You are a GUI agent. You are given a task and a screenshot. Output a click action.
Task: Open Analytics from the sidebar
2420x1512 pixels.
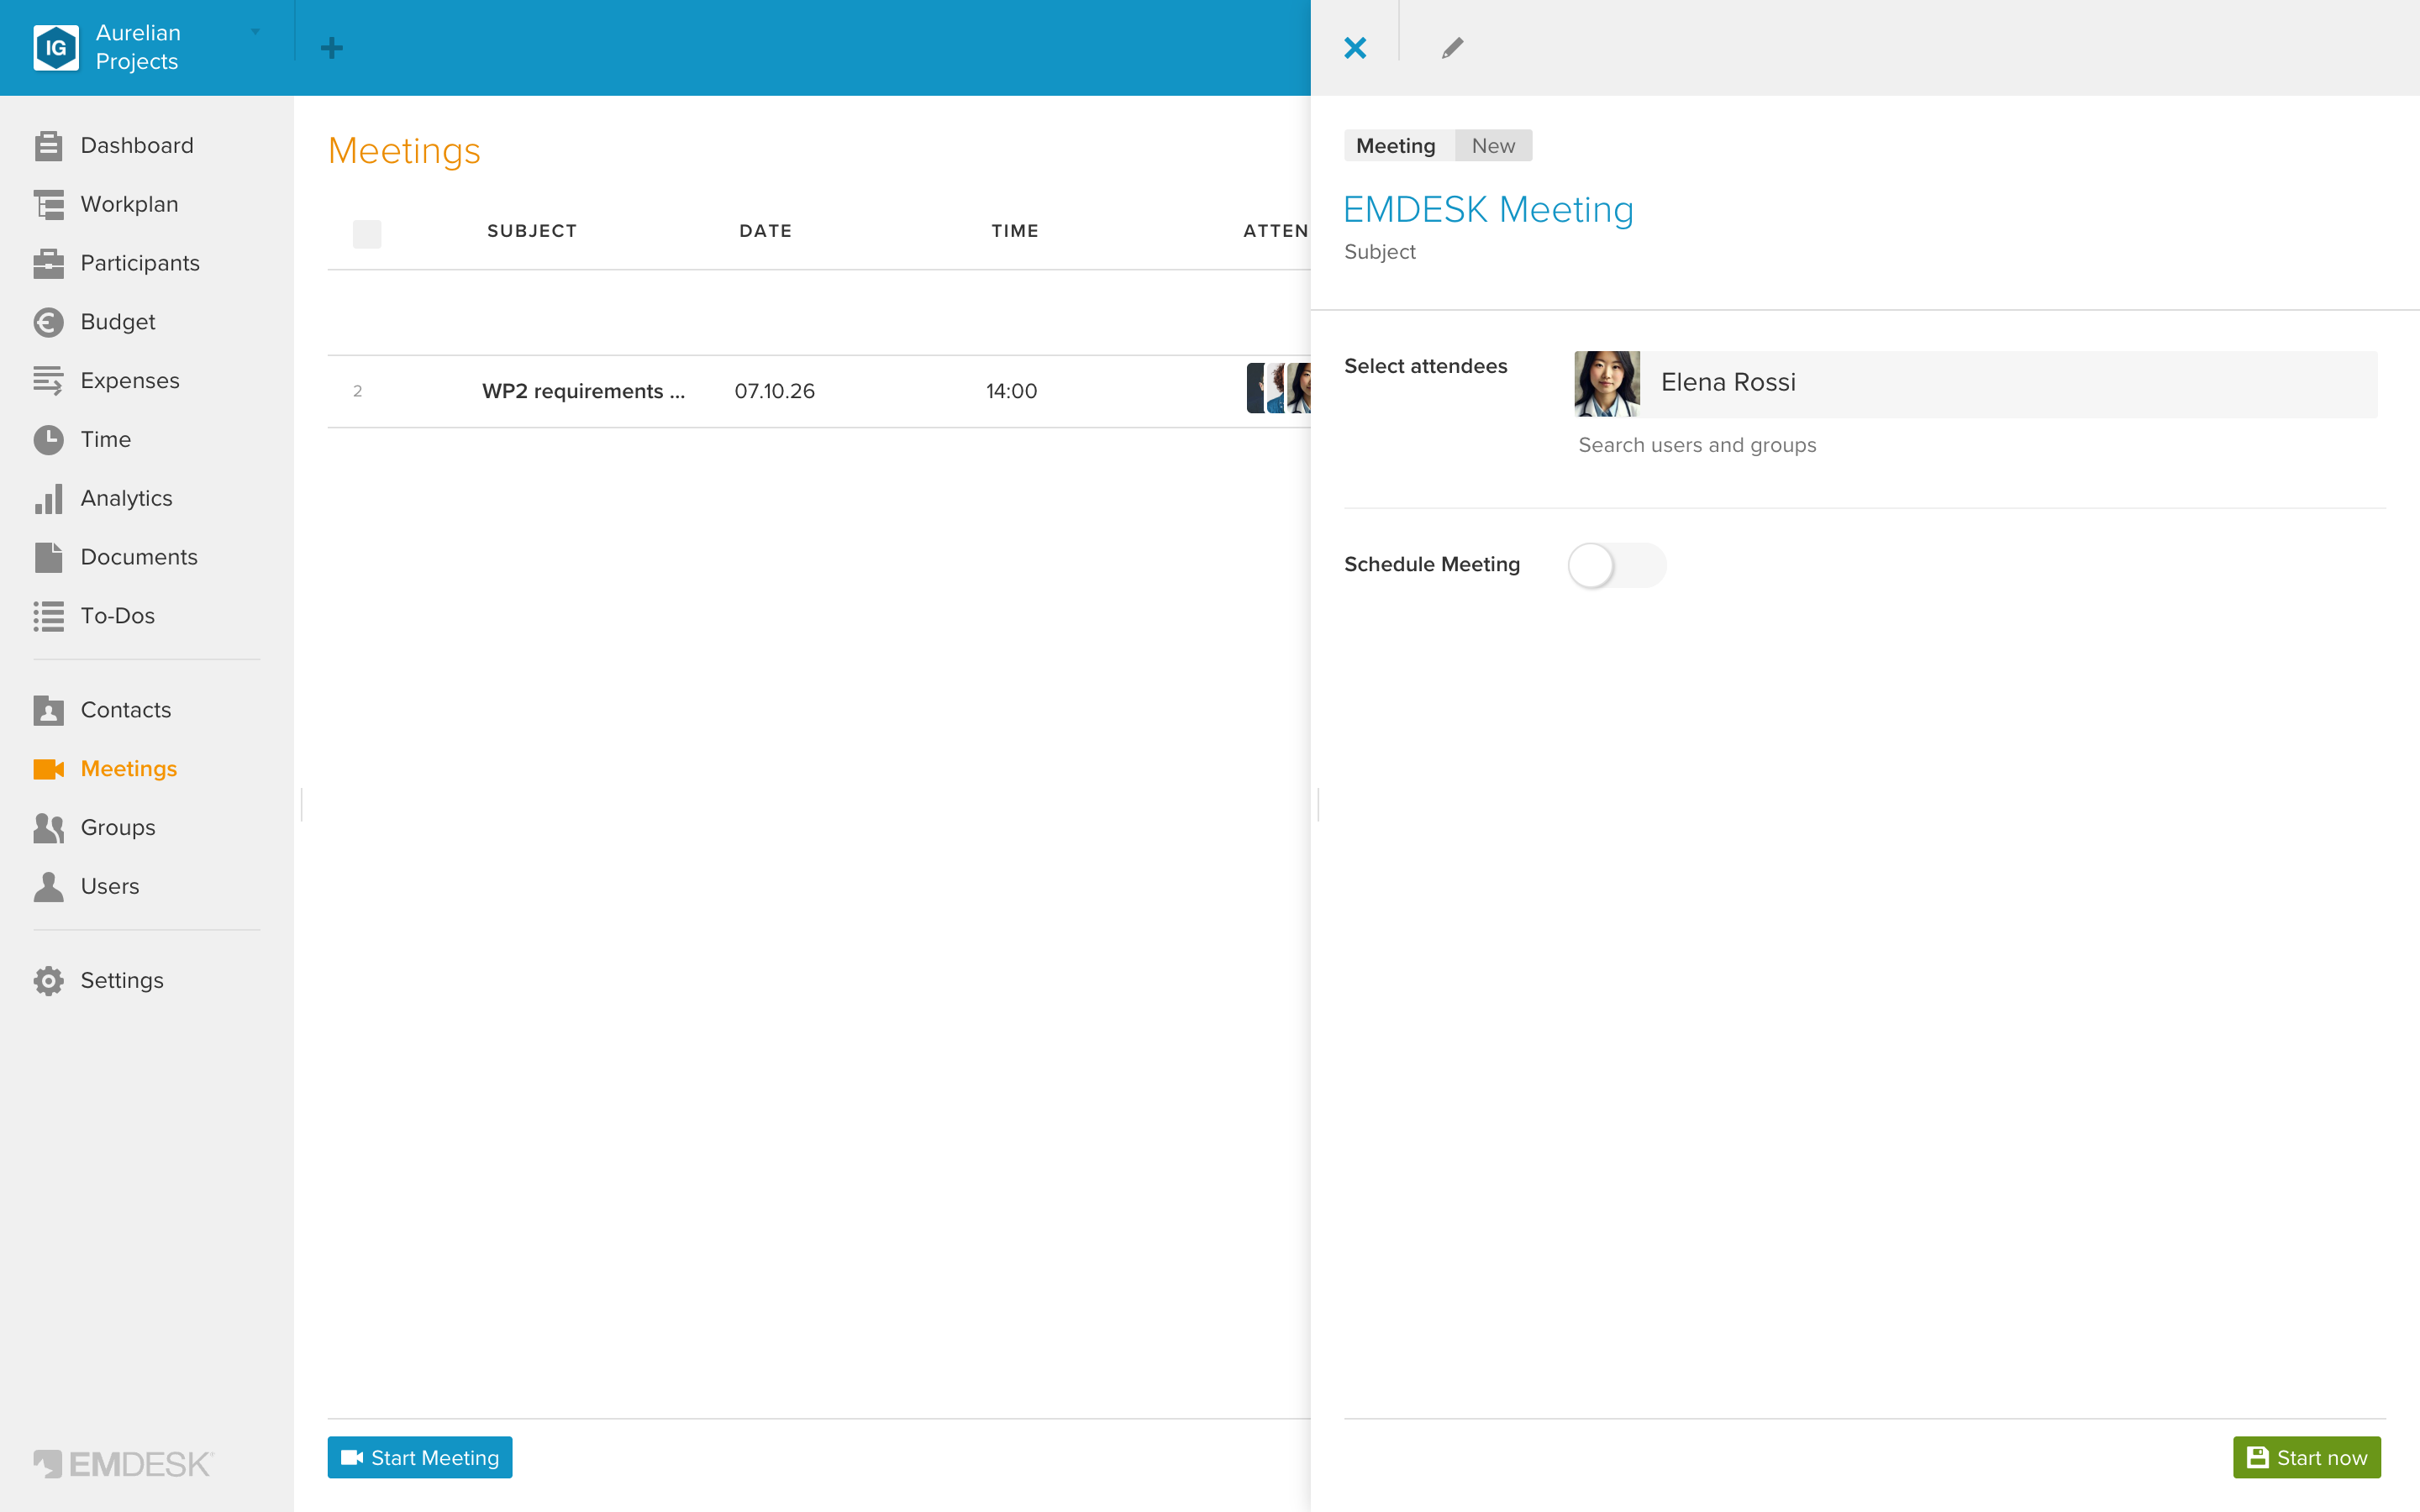pos(127,498)
